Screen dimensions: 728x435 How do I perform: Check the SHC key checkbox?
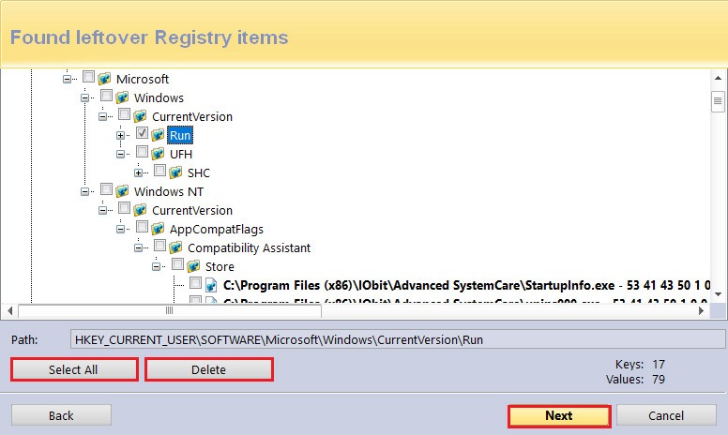[x=159, y=171]
